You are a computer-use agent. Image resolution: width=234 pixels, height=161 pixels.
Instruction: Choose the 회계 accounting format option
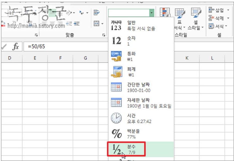coord(141,72)
